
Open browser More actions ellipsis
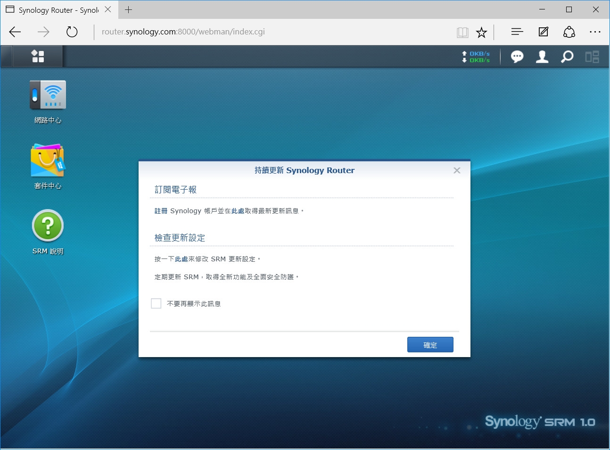595,32
